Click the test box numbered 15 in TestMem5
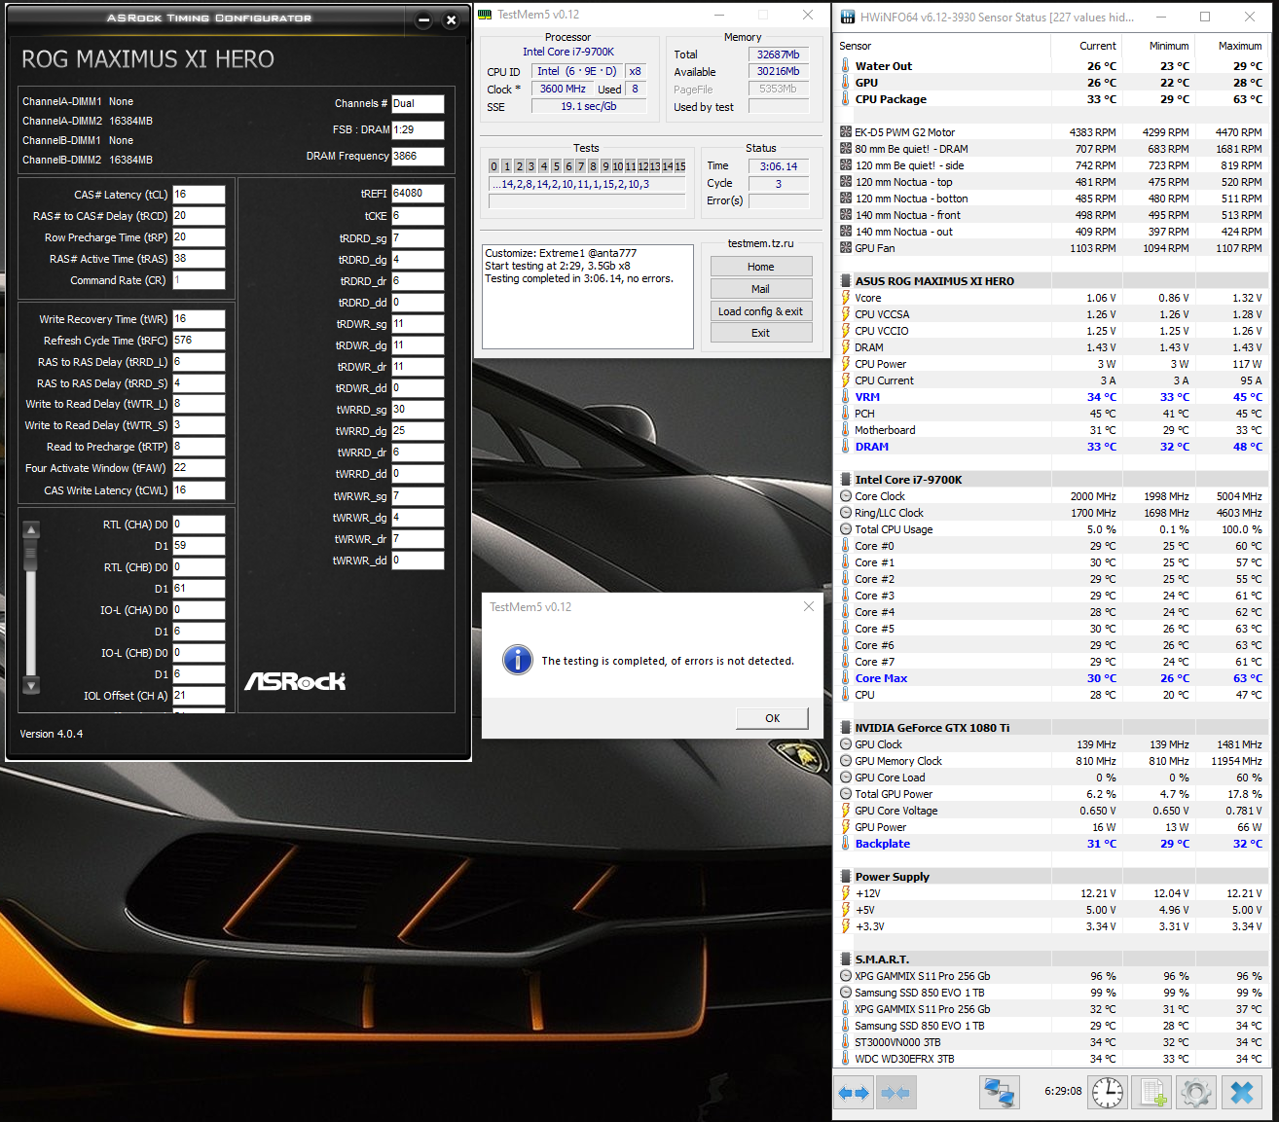Screen dimensions: 1279x1122 click(680, 166)
